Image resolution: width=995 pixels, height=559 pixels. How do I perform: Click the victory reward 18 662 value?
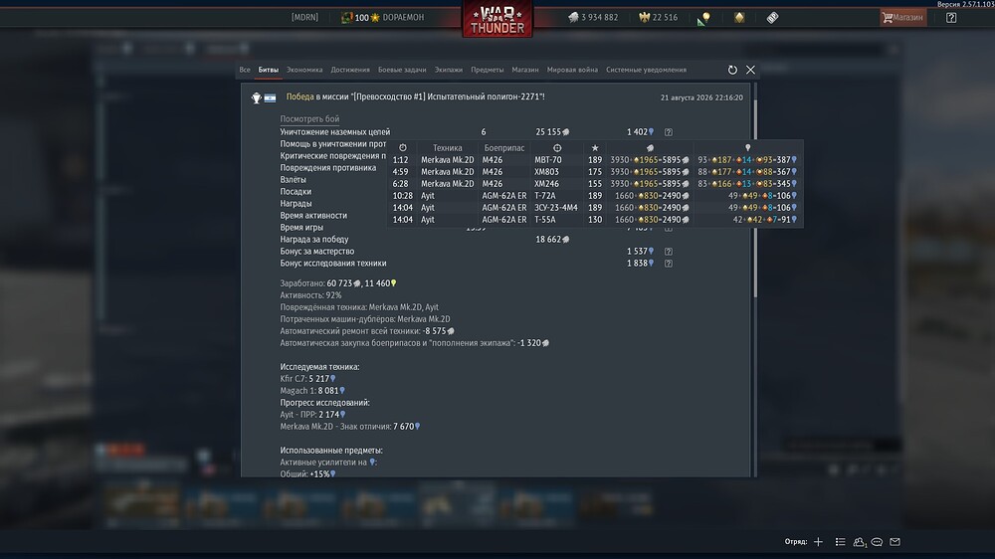552,239
